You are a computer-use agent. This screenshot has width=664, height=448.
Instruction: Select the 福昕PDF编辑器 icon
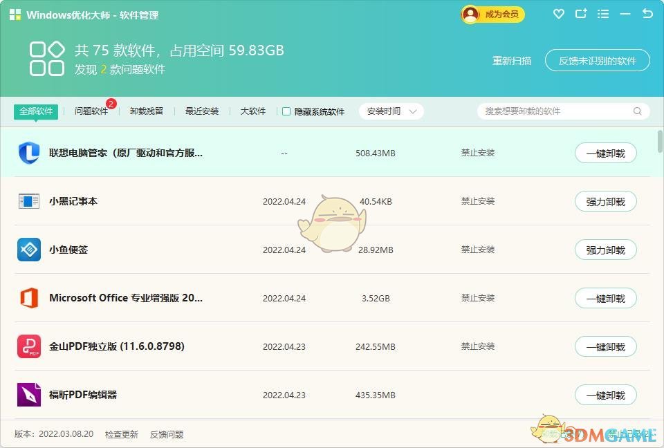28,395
